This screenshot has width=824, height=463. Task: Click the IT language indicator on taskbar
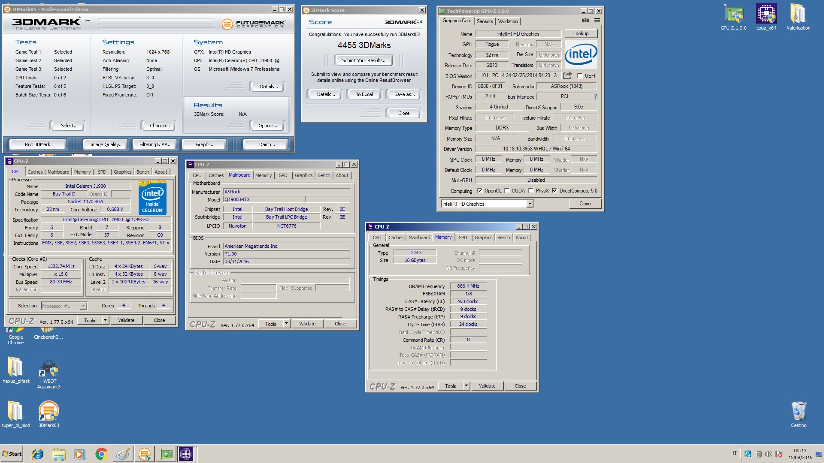[x=734, y=453]
